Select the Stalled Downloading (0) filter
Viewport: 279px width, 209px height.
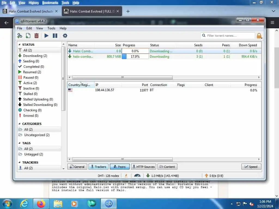[x=39, y=105]
